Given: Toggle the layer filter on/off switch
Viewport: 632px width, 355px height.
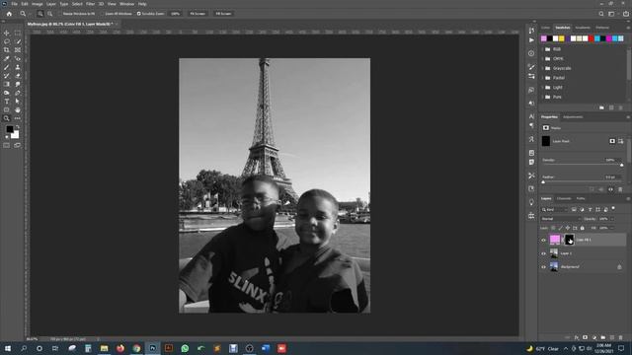Looking at the screenshot, I should coord(613,208).
